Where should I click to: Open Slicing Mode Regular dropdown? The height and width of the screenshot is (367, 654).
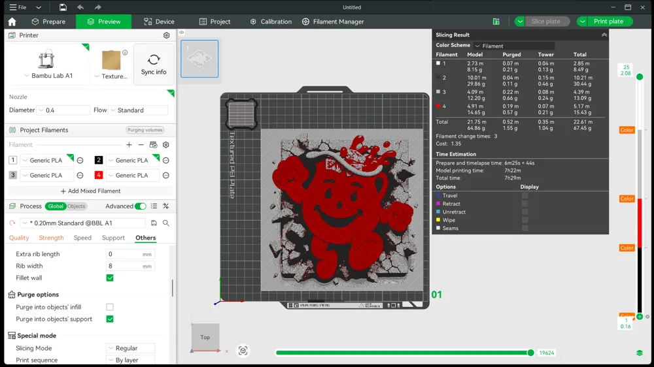pyautogui.click(x=131, y=348)
